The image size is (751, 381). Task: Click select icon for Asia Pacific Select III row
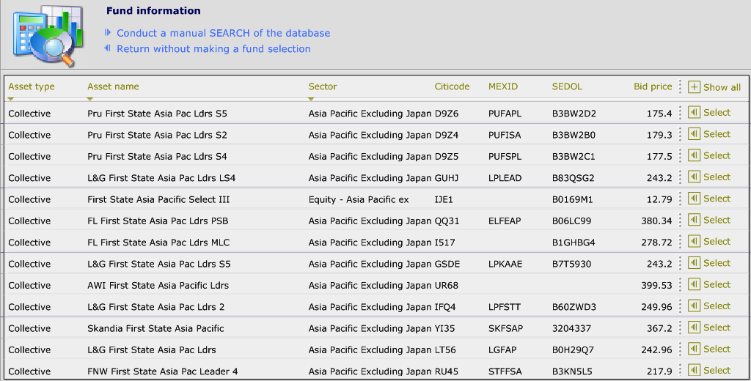coord(694,199)
